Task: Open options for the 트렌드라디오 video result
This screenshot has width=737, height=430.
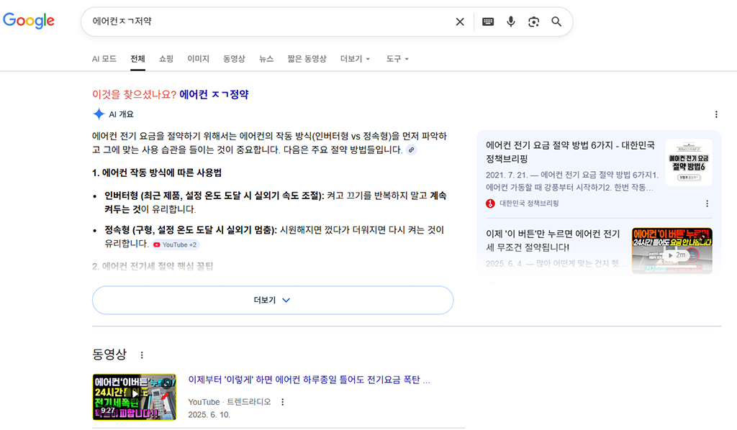Action: [x=282, y=402]
